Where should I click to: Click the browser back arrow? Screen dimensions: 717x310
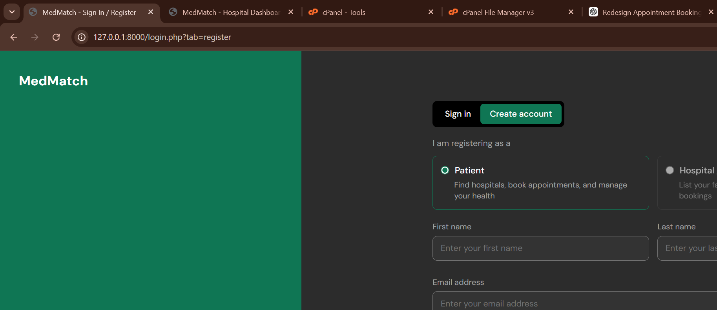point(14,37)
